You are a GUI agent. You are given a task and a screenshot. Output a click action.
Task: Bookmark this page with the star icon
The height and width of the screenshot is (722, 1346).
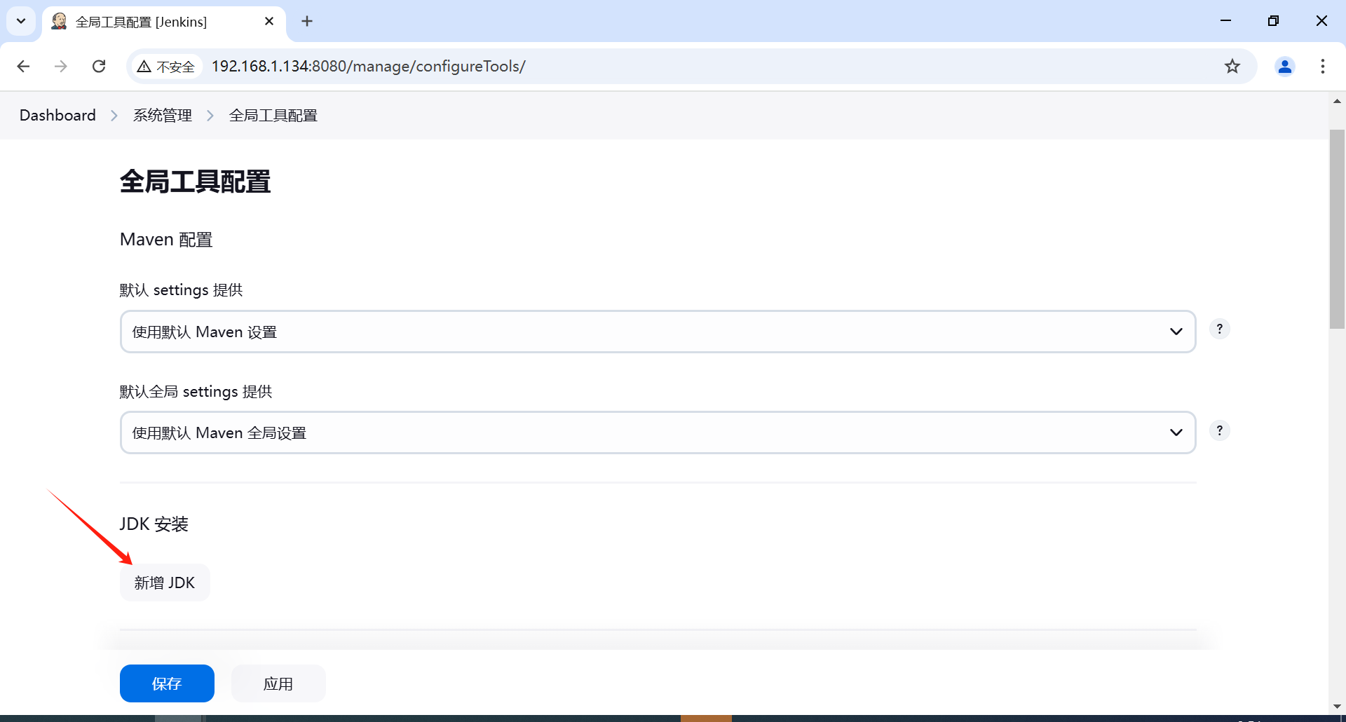pyautogui.click(x=1232, y=66)
